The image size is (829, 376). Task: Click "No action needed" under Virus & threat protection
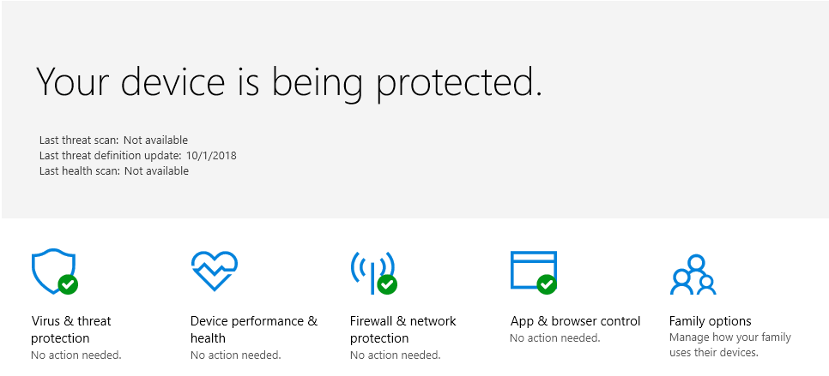(76, 355)
